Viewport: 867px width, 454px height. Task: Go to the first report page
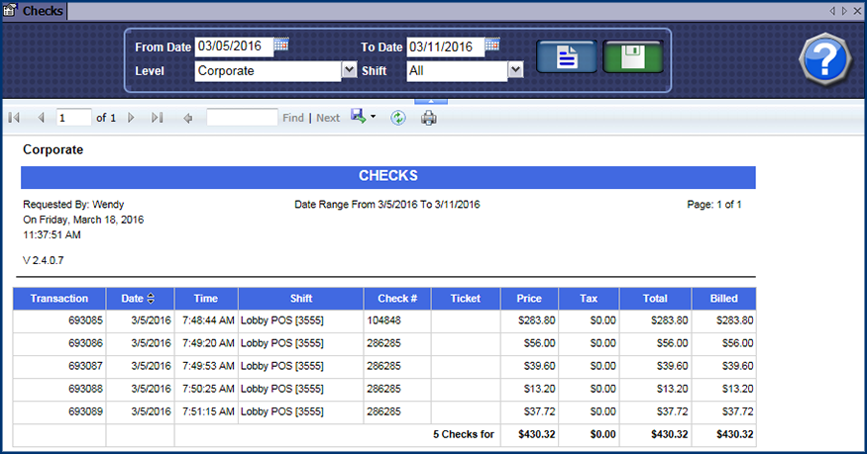pyautogui.click(x=14, y=118)
